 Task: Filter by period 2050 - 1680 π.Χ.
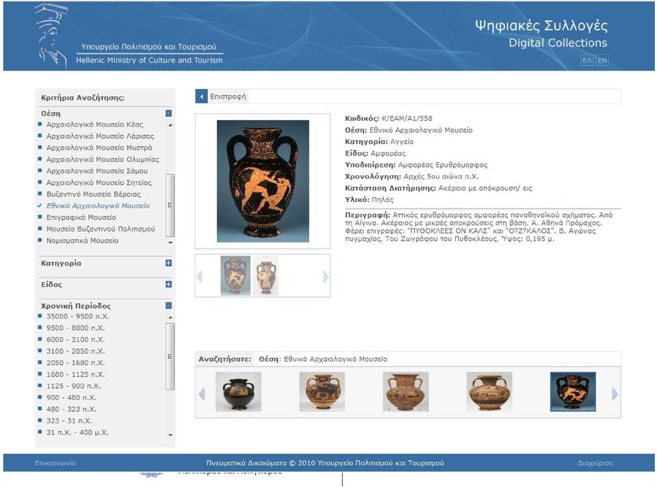click(75, 363)
